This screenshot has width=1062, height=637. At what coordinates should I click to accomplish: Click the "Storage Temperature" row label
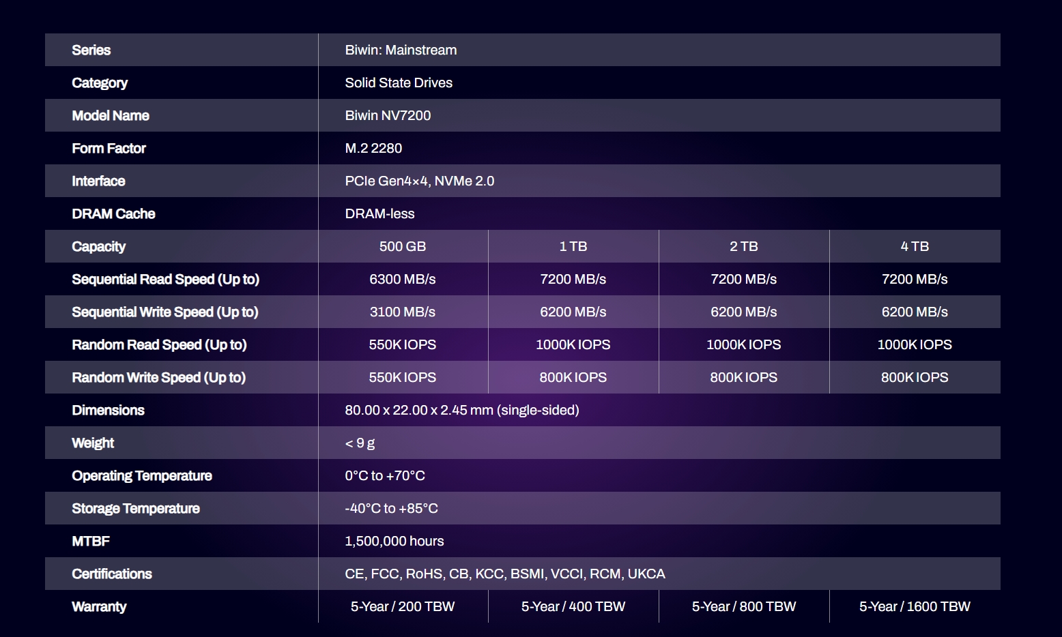[x=136, y=508]
